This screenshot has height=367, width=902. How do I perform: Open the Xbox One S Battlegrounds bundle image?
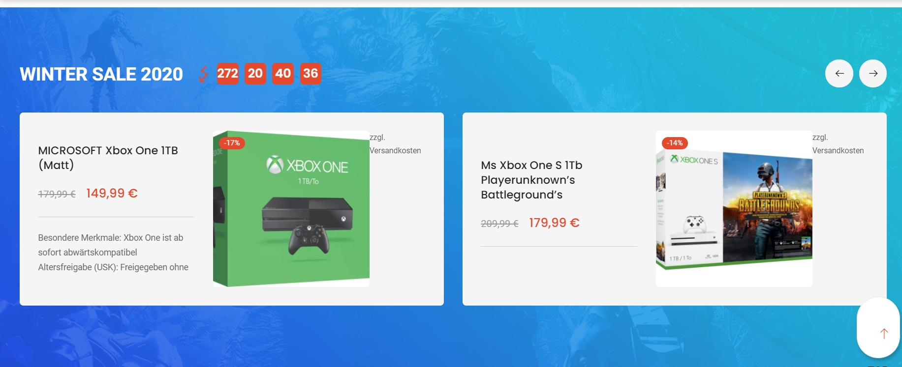(734, 209)
